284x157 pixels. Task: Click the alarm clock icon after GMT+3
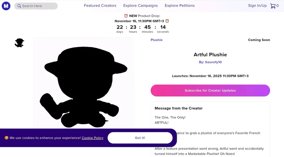tap(167, 21)
